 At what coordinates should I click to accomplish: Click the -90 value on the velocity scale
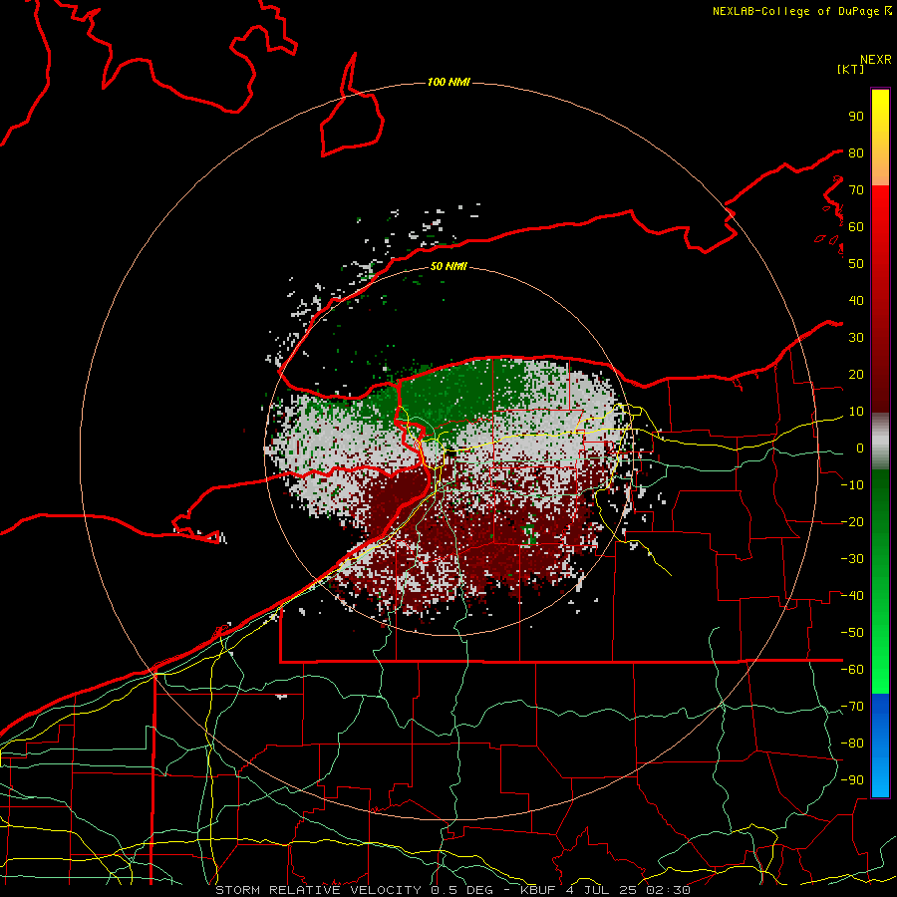coord(852,780)
